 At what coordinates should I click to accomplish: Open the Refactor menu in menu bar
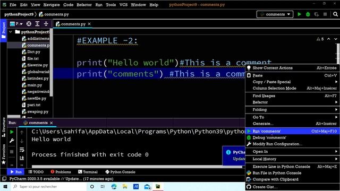pos(84,5)
